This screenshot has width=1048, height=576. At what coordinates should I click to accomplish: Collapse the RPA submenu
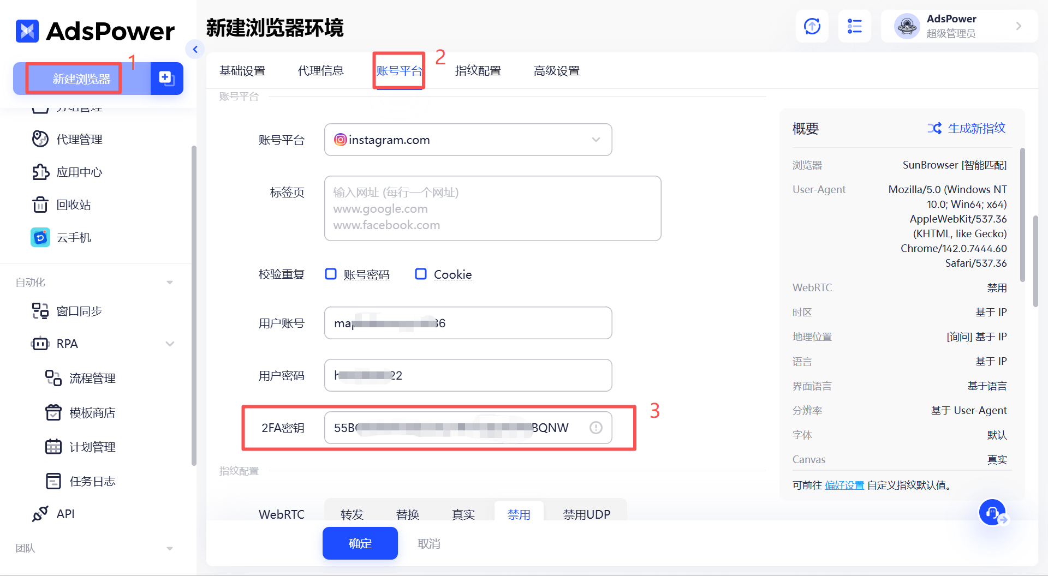coord(170,344)
